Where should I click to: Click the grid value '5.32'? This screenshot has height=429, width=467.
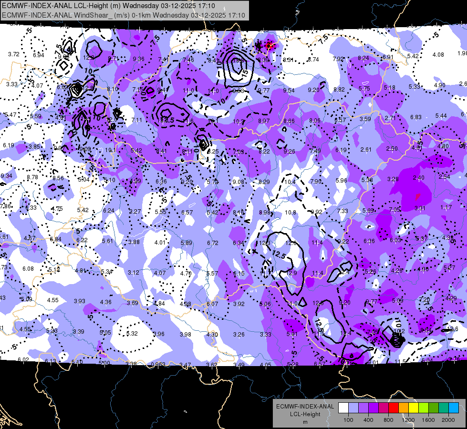coord(132,334)
